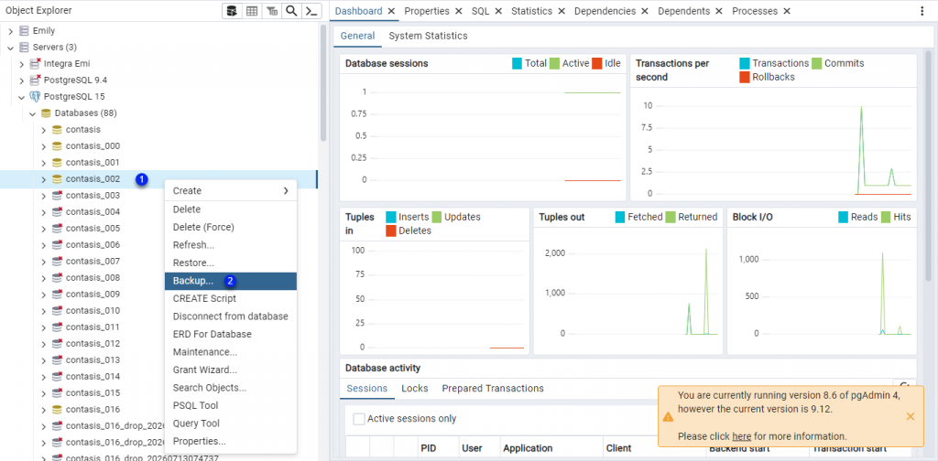938x461 pixels.
Task: Click the contasis_003 disconnected database icon
Action: pyautogui.click(x=57, y=195)
